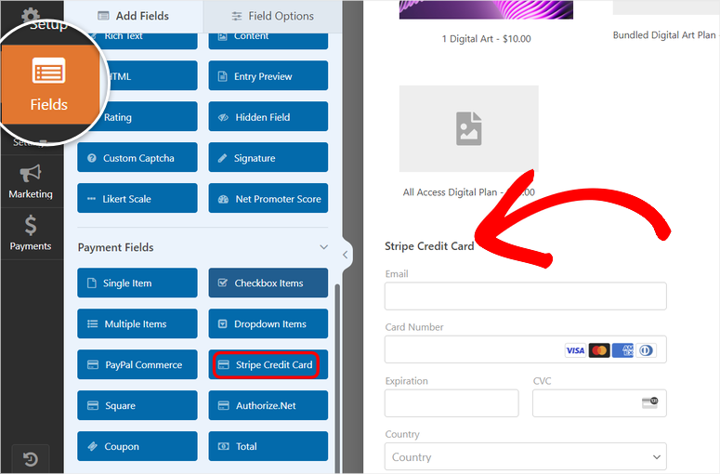
Task: Click the fields panel vertical scrollbar
Action: pos(337,376)
